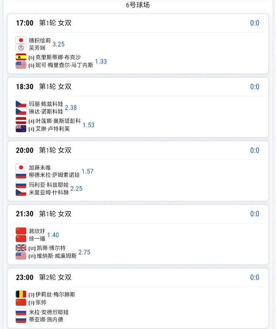
Task: Click UK flag beside 凯蒂·博尔特
Action: [21, 248]
